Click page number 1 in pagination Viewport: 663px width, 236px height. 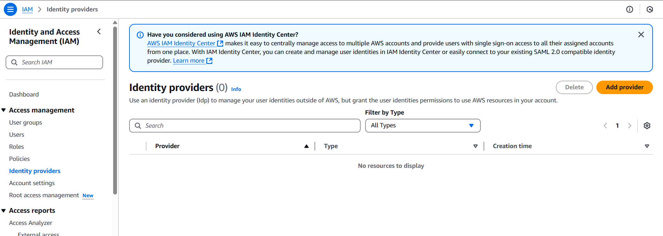pos(617,126)
